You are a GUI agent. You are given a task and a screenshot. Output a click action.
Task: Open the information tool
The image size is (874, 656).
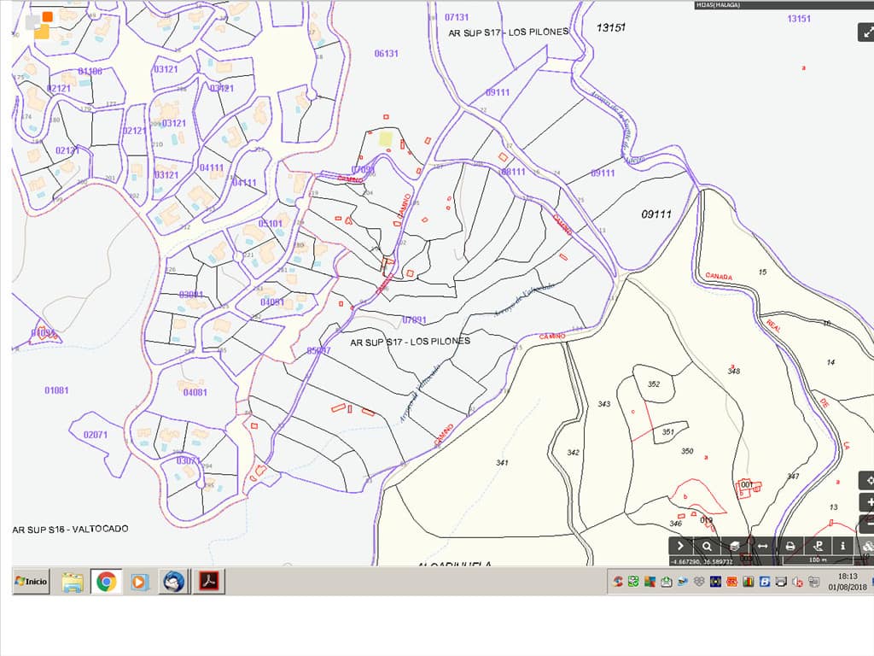(x=843, y=546)
